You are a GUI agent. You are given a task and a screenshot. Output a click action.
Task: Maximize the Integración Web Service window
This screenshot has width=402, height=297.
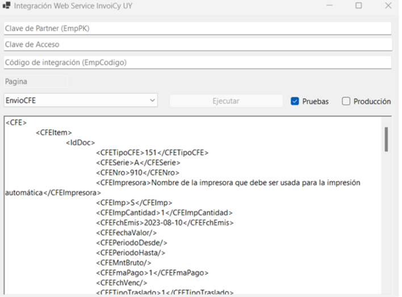(359, 5)
